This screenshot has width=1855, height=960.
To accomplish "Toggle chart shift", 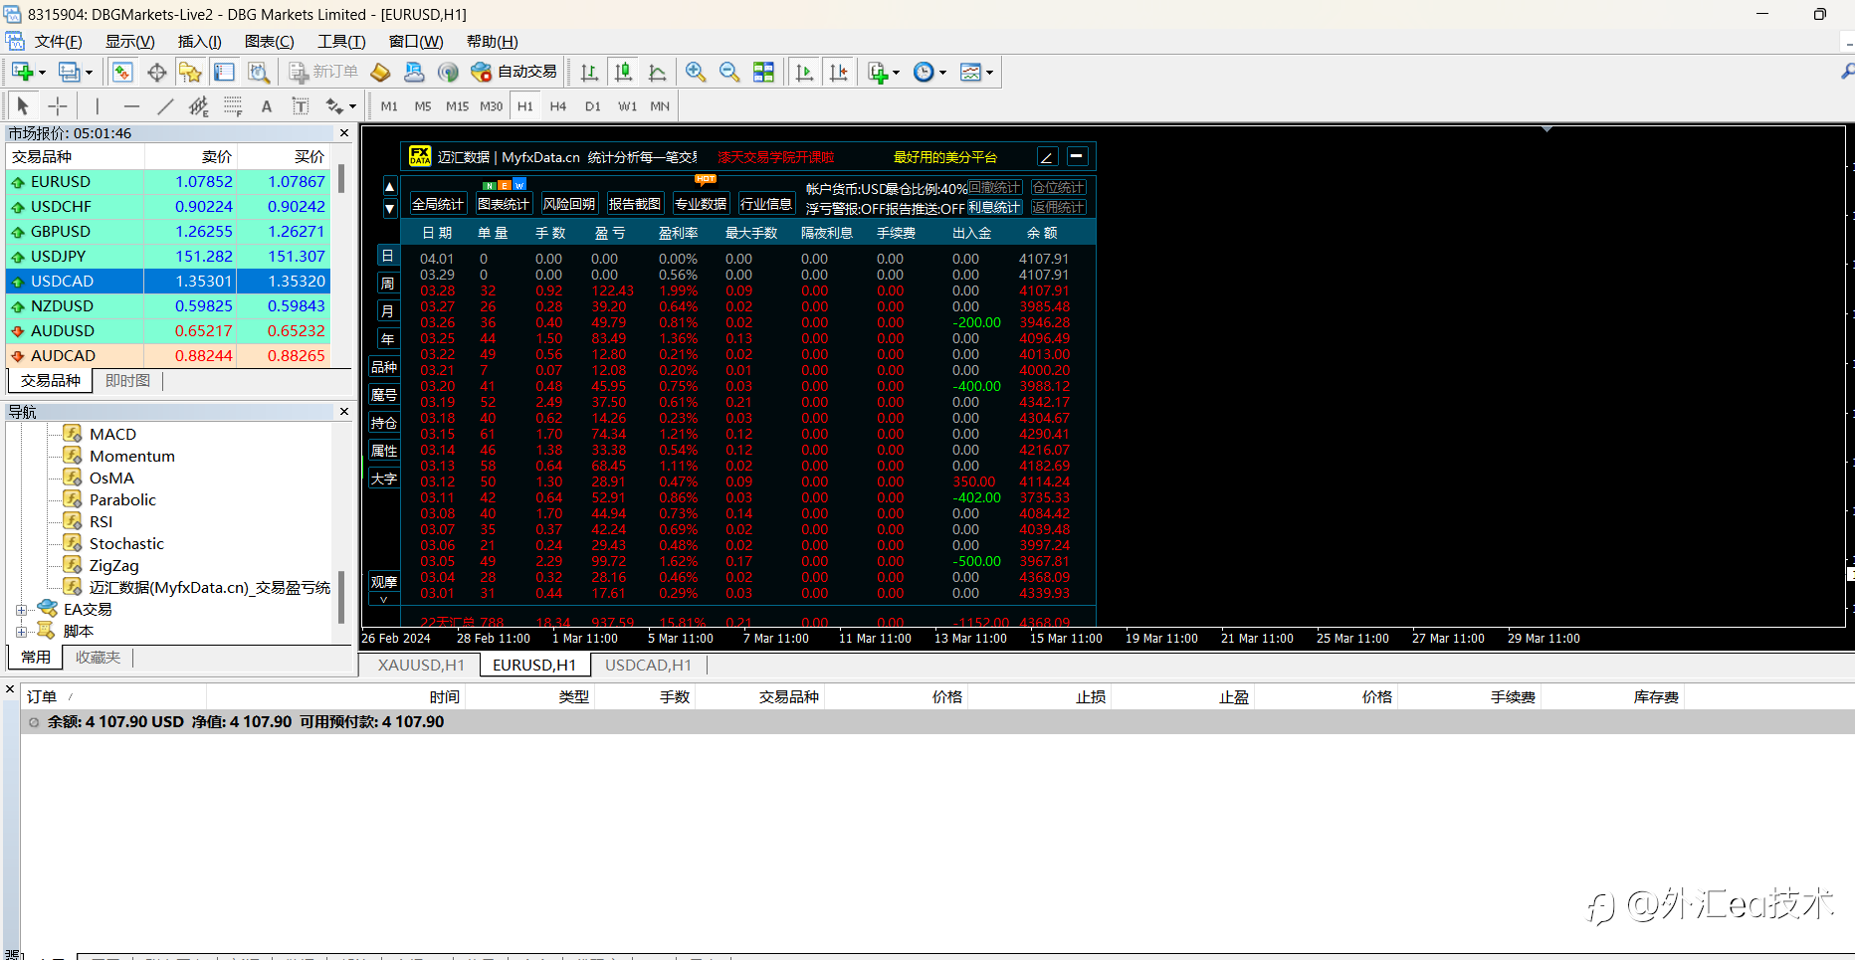I will pyautogui.click(x=839, y=72).
